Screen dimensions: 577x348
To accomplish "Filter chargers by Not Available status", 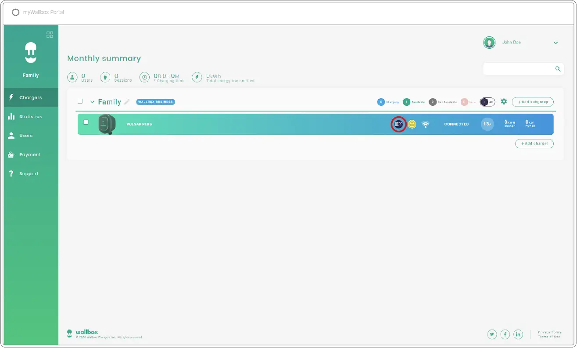I will coord(443,102).
